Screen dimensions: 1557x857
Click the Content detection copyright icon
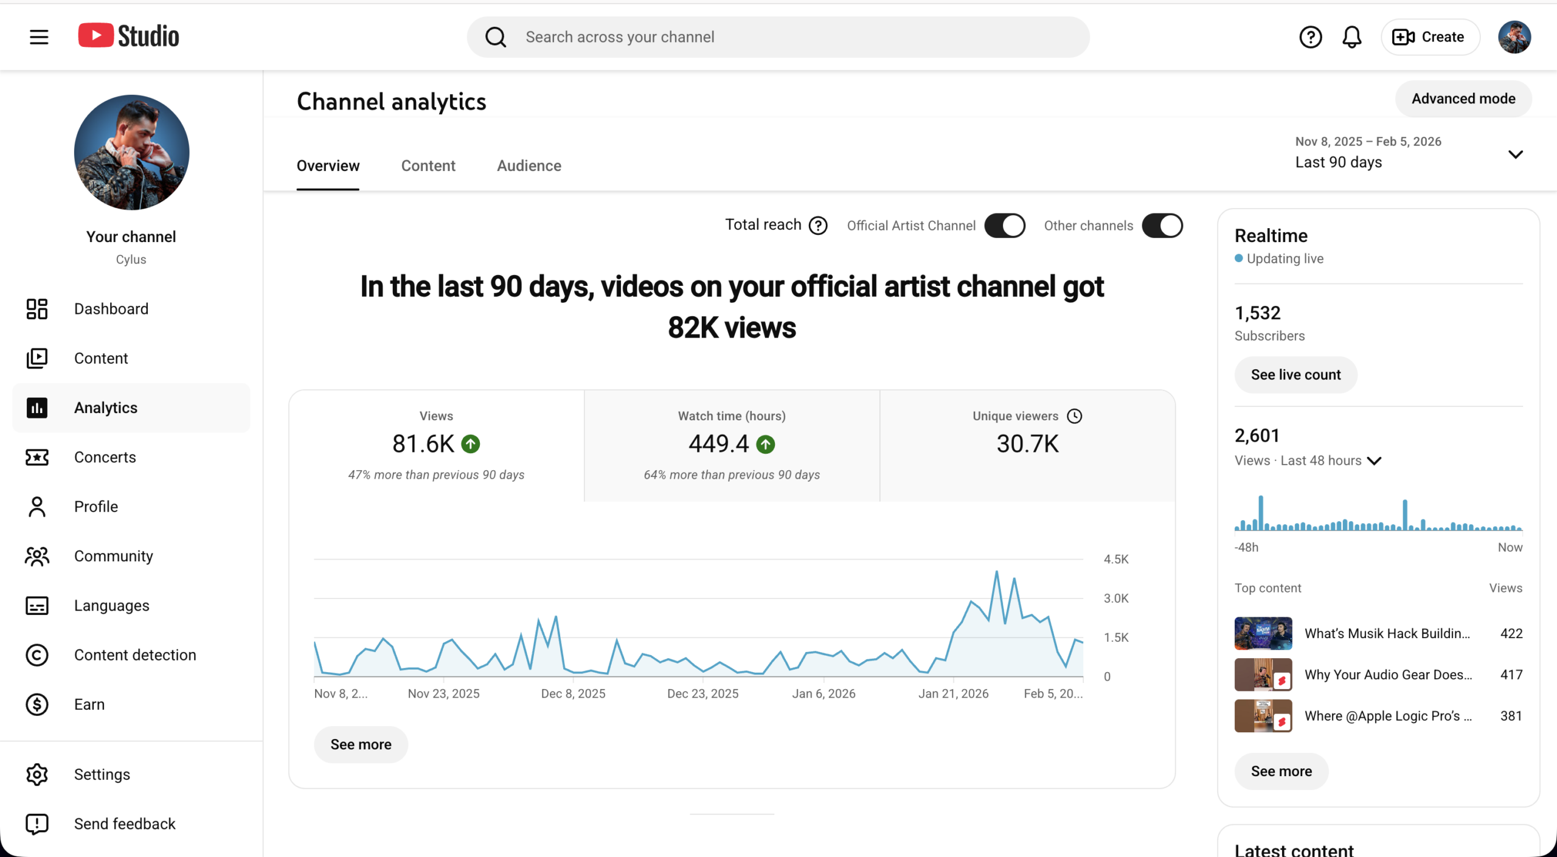(x=37, y=655)
